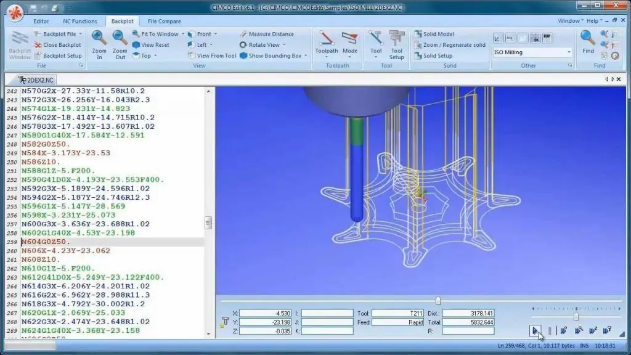Click View From Tool
This screenshot has width=631, height=355.
pos(212,56)
